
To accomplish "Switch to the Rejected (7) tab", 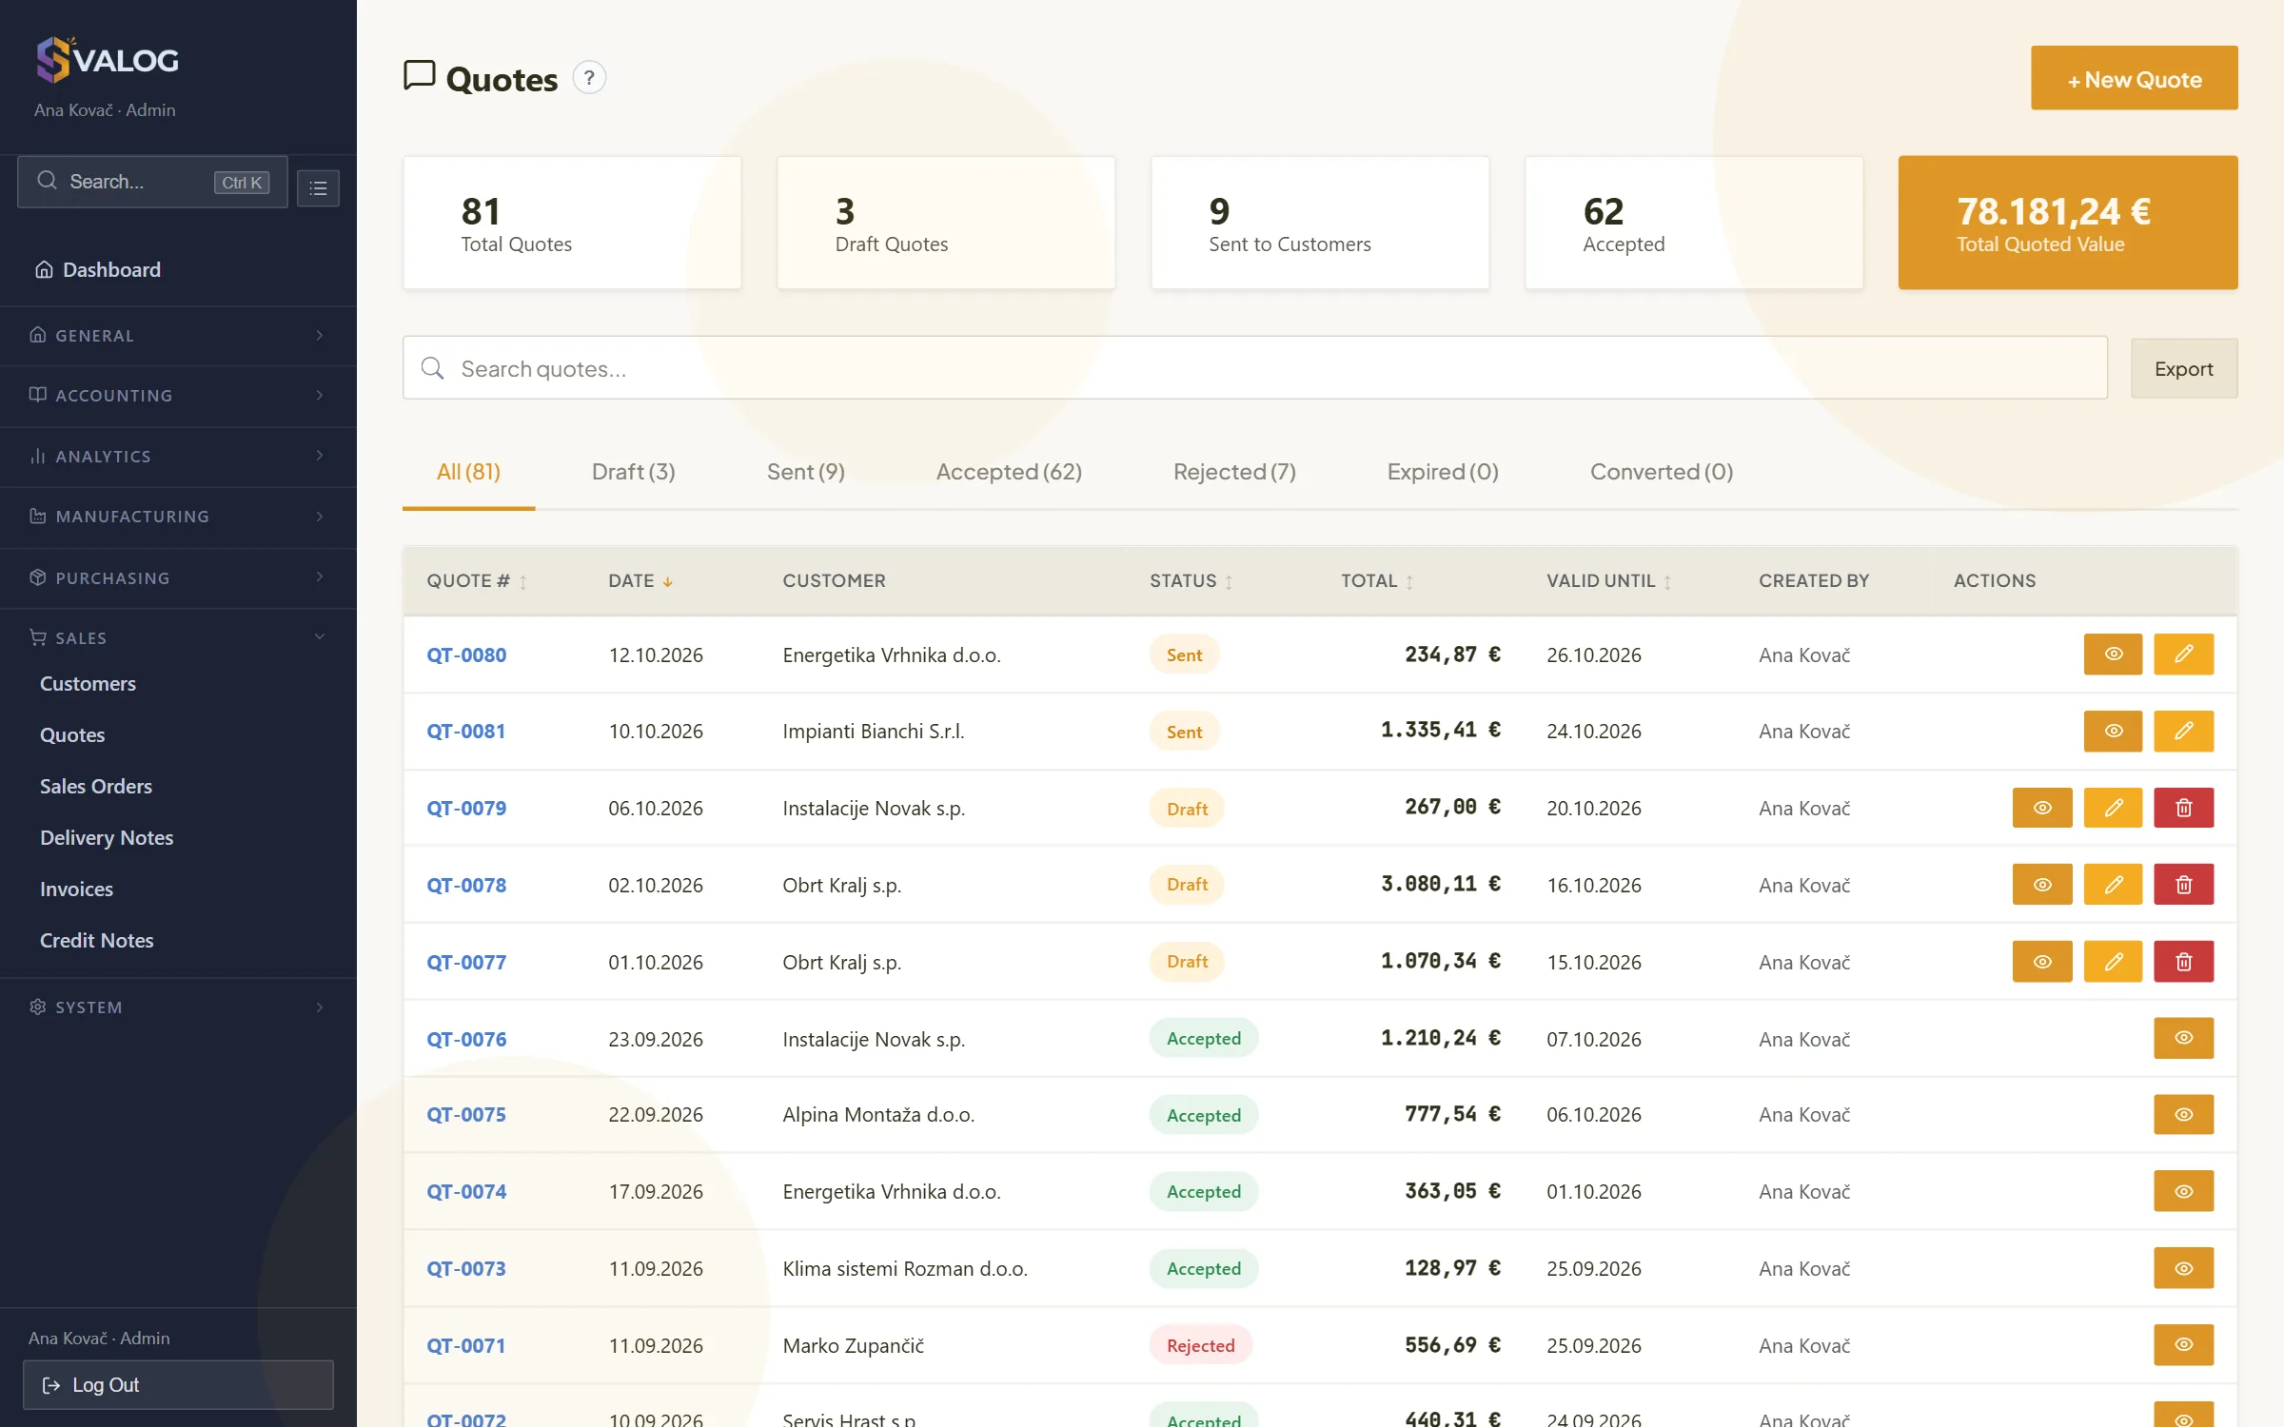I will [1234, 472].
